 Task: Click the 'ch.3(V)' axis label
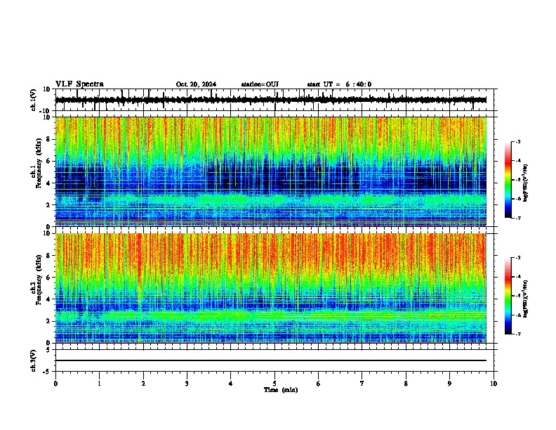pos(34,360)
